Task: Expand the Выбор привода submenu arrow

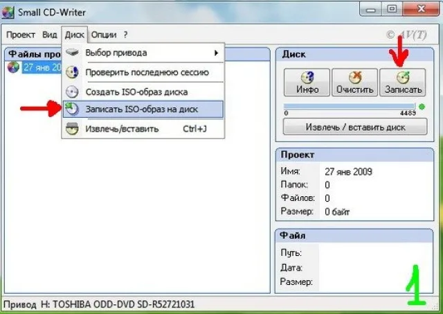Action: pos(216,53)
